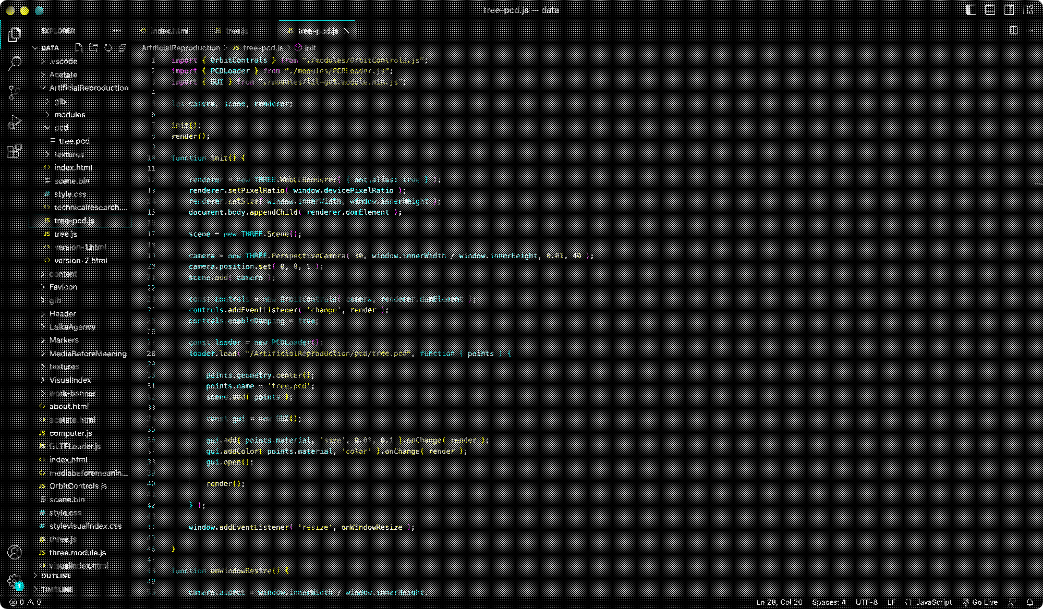Click the Split Editor Right icon
Image resolution: width=1043 pixels, height=609 pixels.
coord(1013,31)
